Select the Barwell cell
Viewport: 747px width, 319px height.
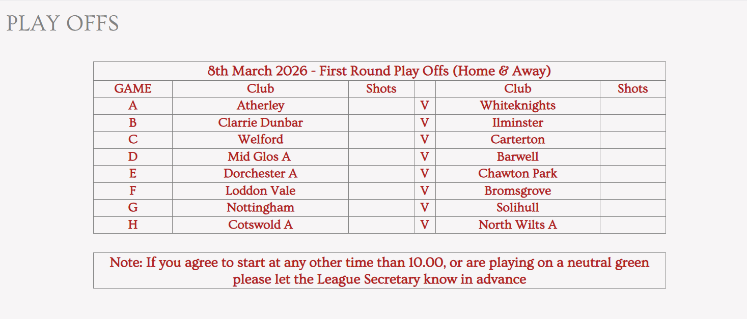[x=518, y=157]
